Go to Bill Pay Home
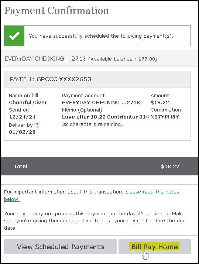 point(155,247)
